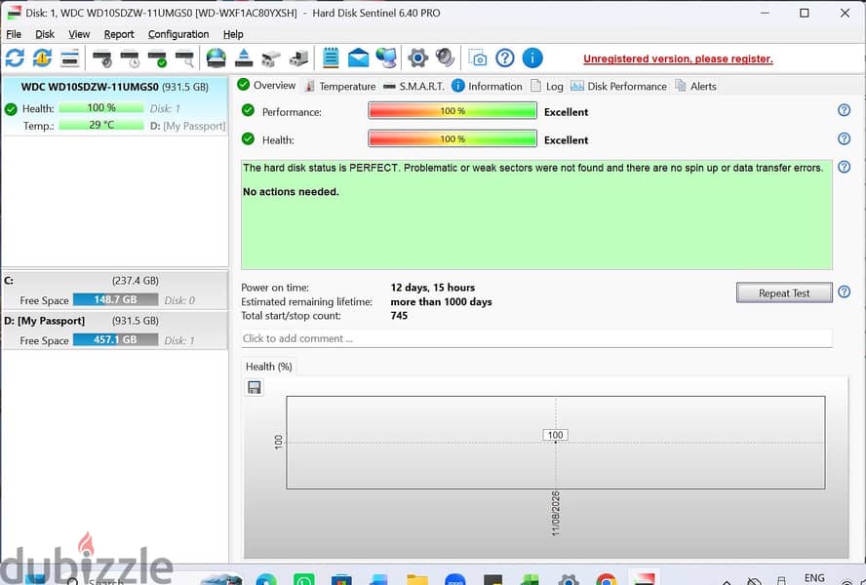Click the sidebar Temp 29 °C bar

(x=101, y=125)
